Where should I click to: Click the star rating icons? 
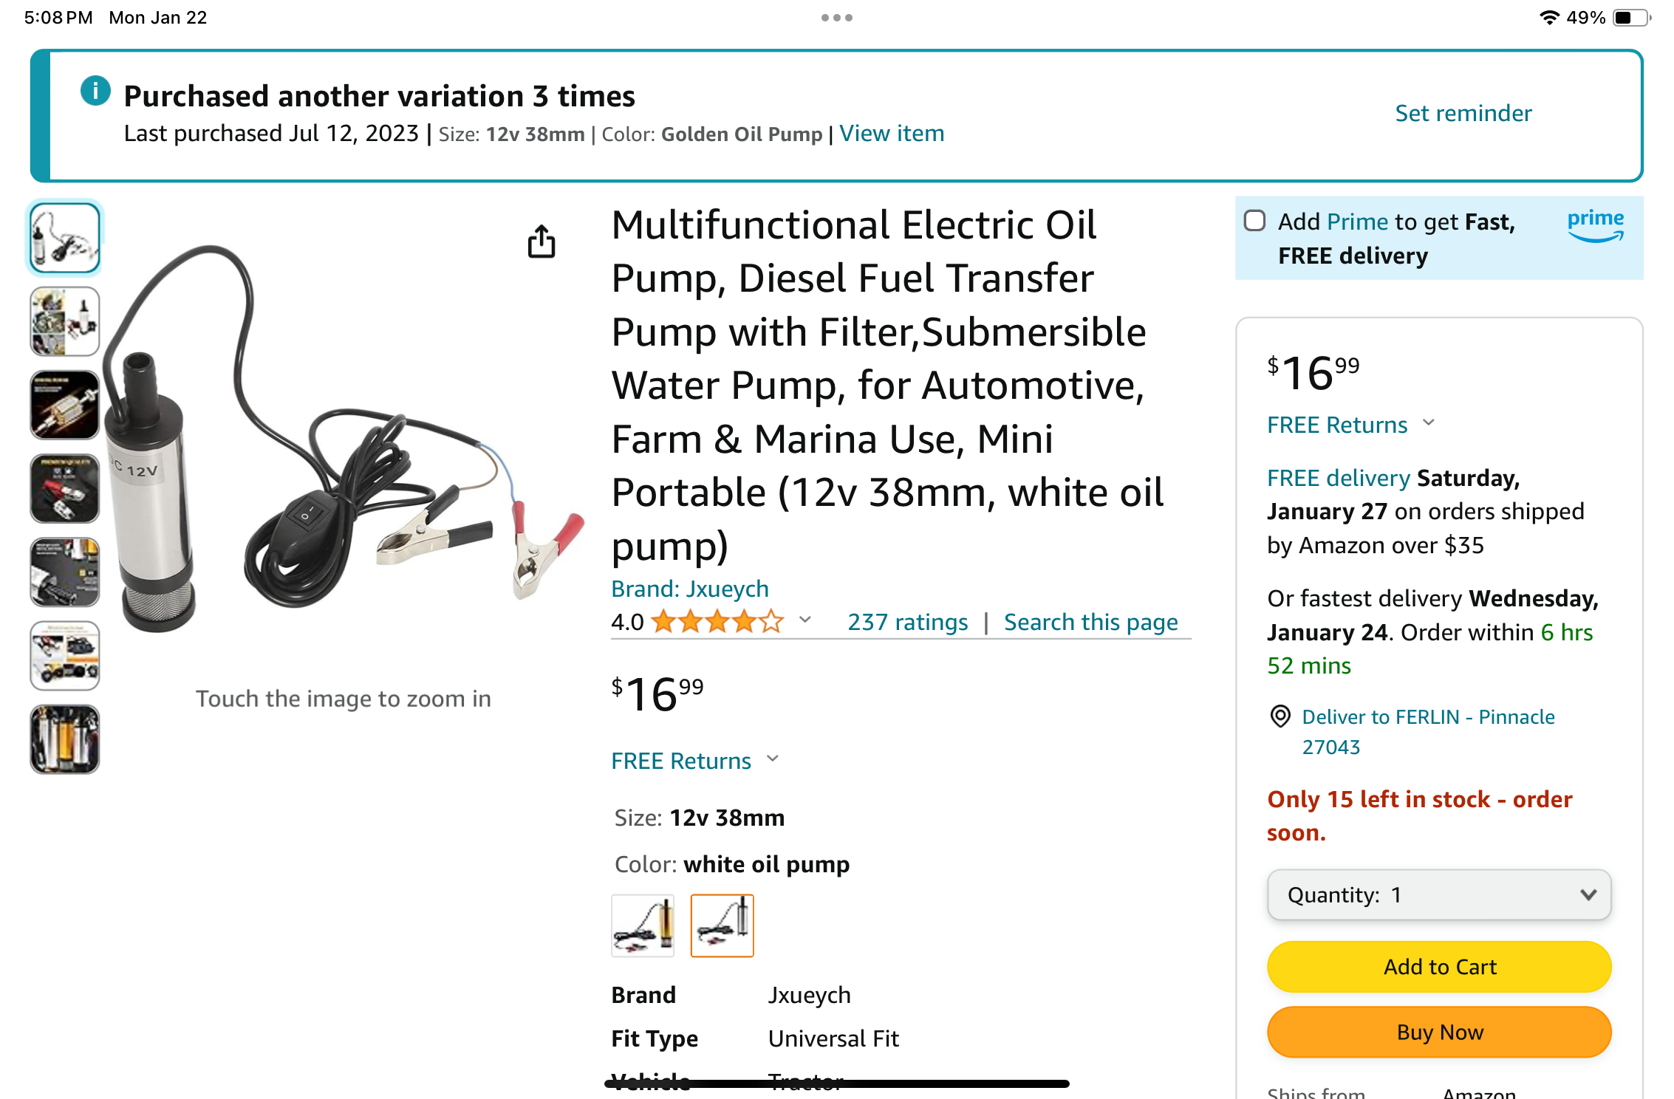(717, 622)
